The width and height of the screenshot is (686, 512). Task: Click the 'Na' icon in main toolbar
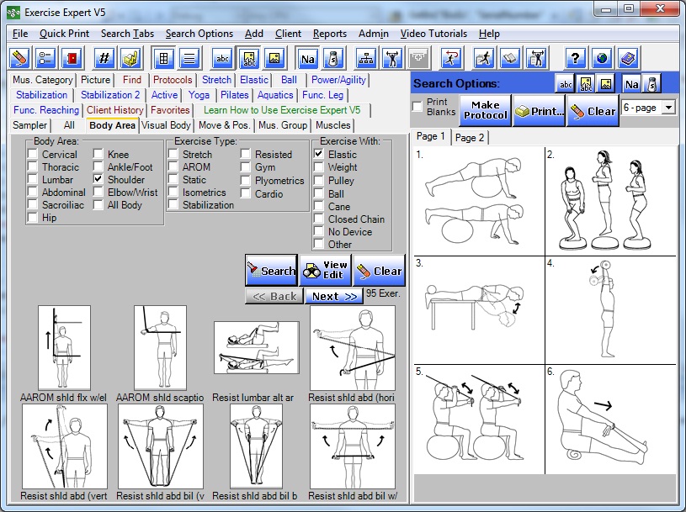[307, 58]
